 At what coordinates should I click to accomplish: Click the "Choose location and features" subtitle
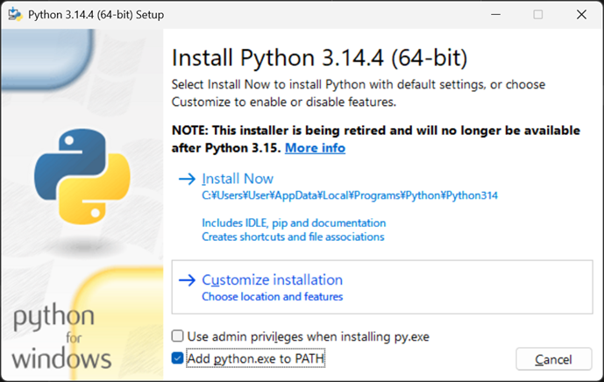(272, 297)
